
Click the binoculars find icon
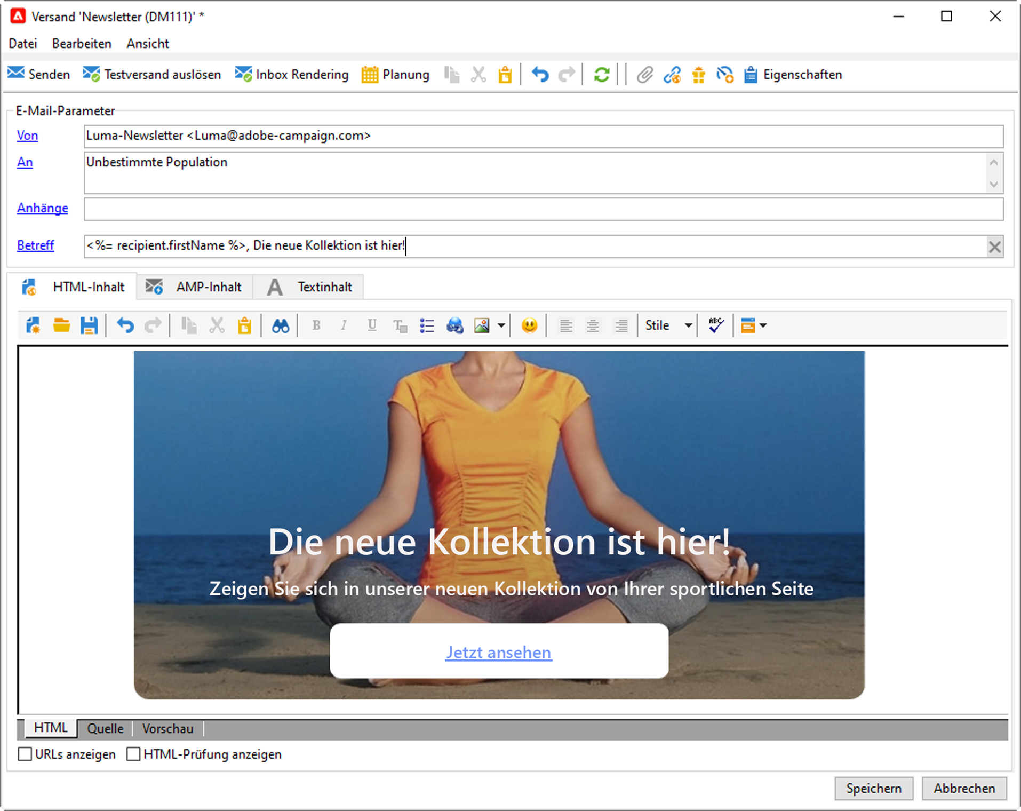(x=280, y=325)
